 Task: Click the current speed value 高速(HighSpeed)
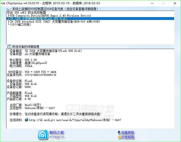pyautogui.click(x=36, y=63)
